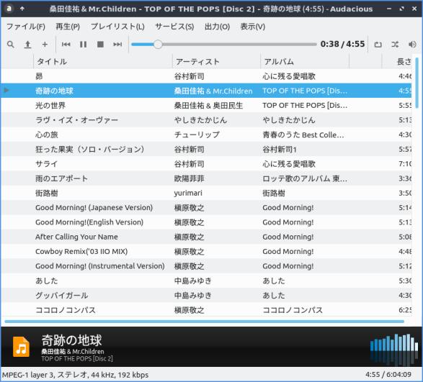Screen dimensions: 423x382
Task: Click the artist 欧陽菲菲
Action: click(x=189, y=178)
